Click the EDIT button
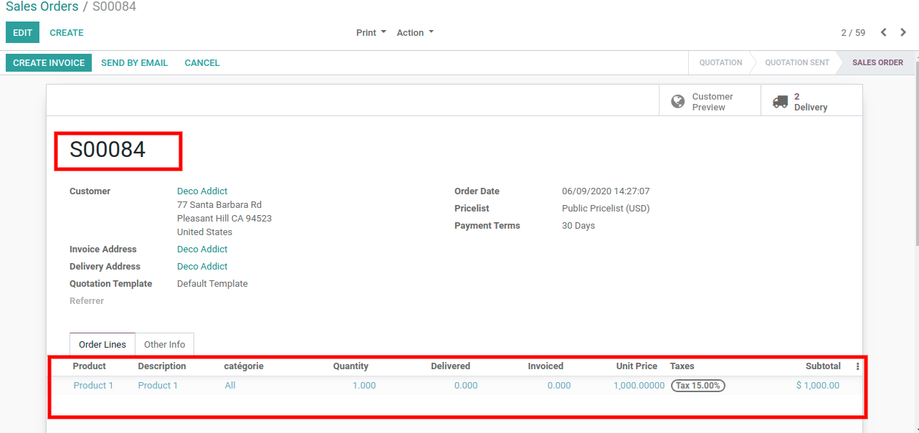 coord(22,32)
